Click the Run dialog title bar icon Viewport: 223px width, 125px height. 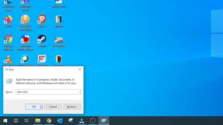7,69
